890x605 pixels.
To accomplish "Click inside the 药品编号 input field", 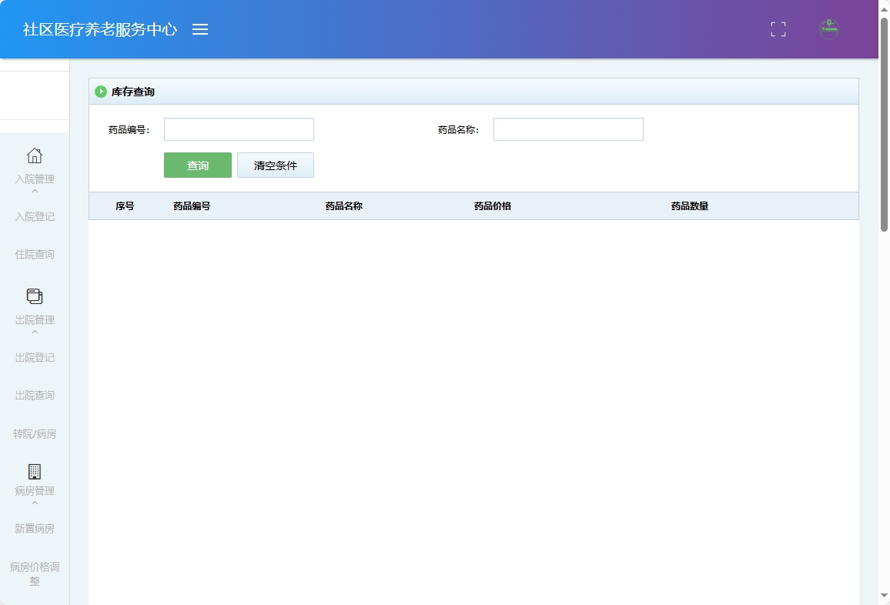I will point(239,129).
